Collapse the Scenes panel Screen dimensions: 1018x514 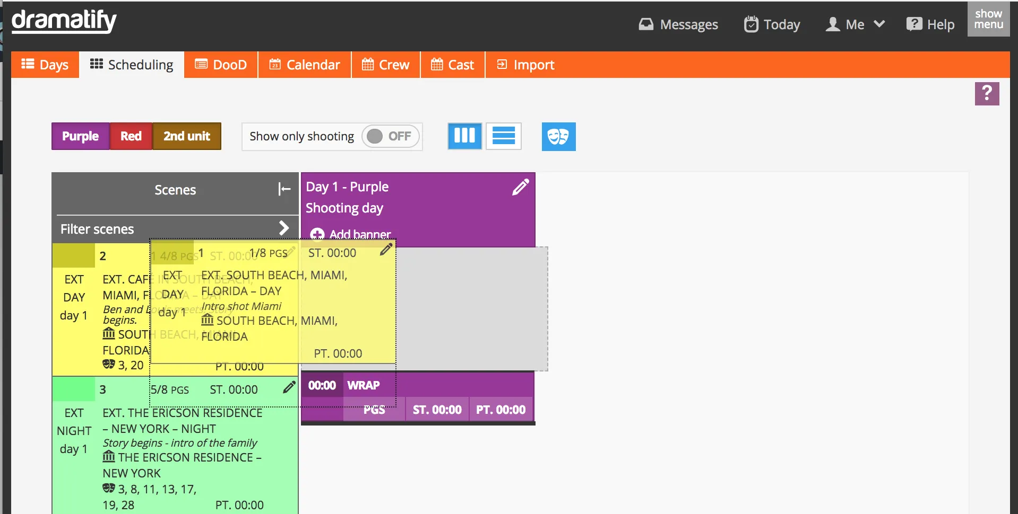coord(284,189)
